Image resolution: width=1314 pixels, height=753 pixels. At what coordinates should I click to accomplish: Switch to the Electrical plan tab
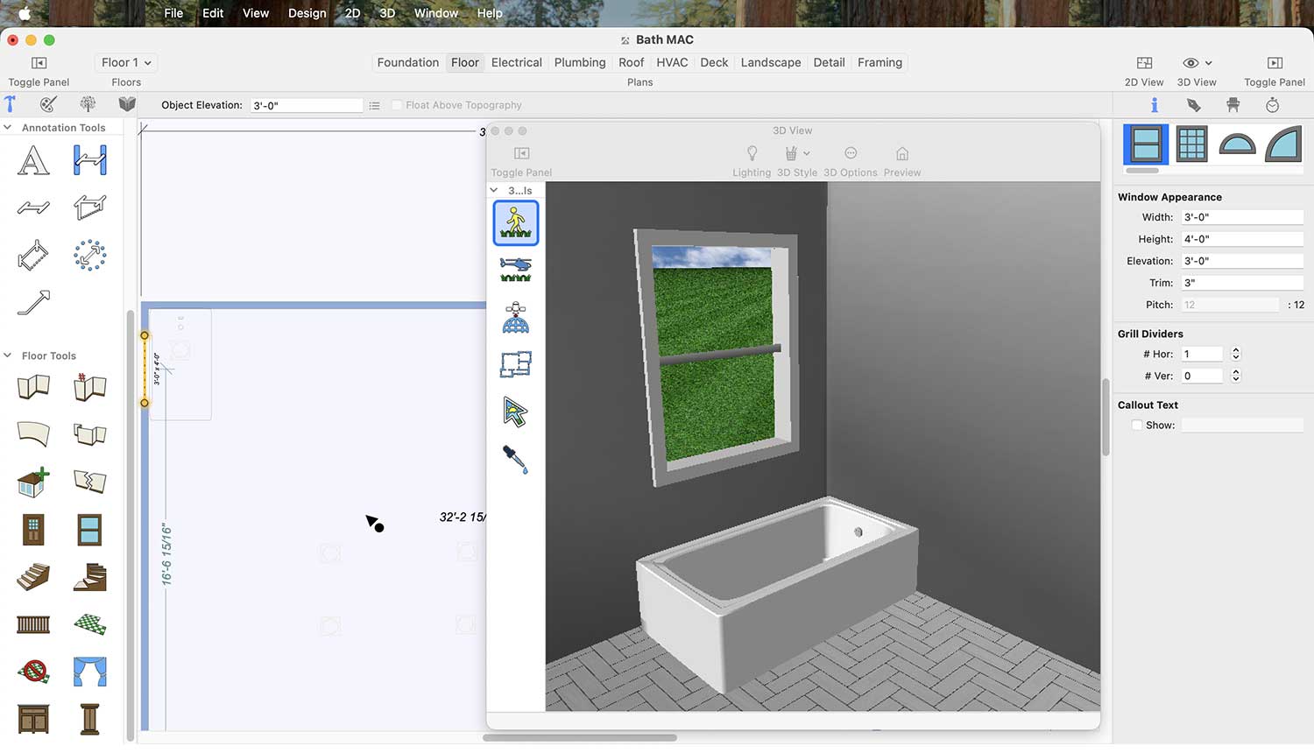point(516,63)
